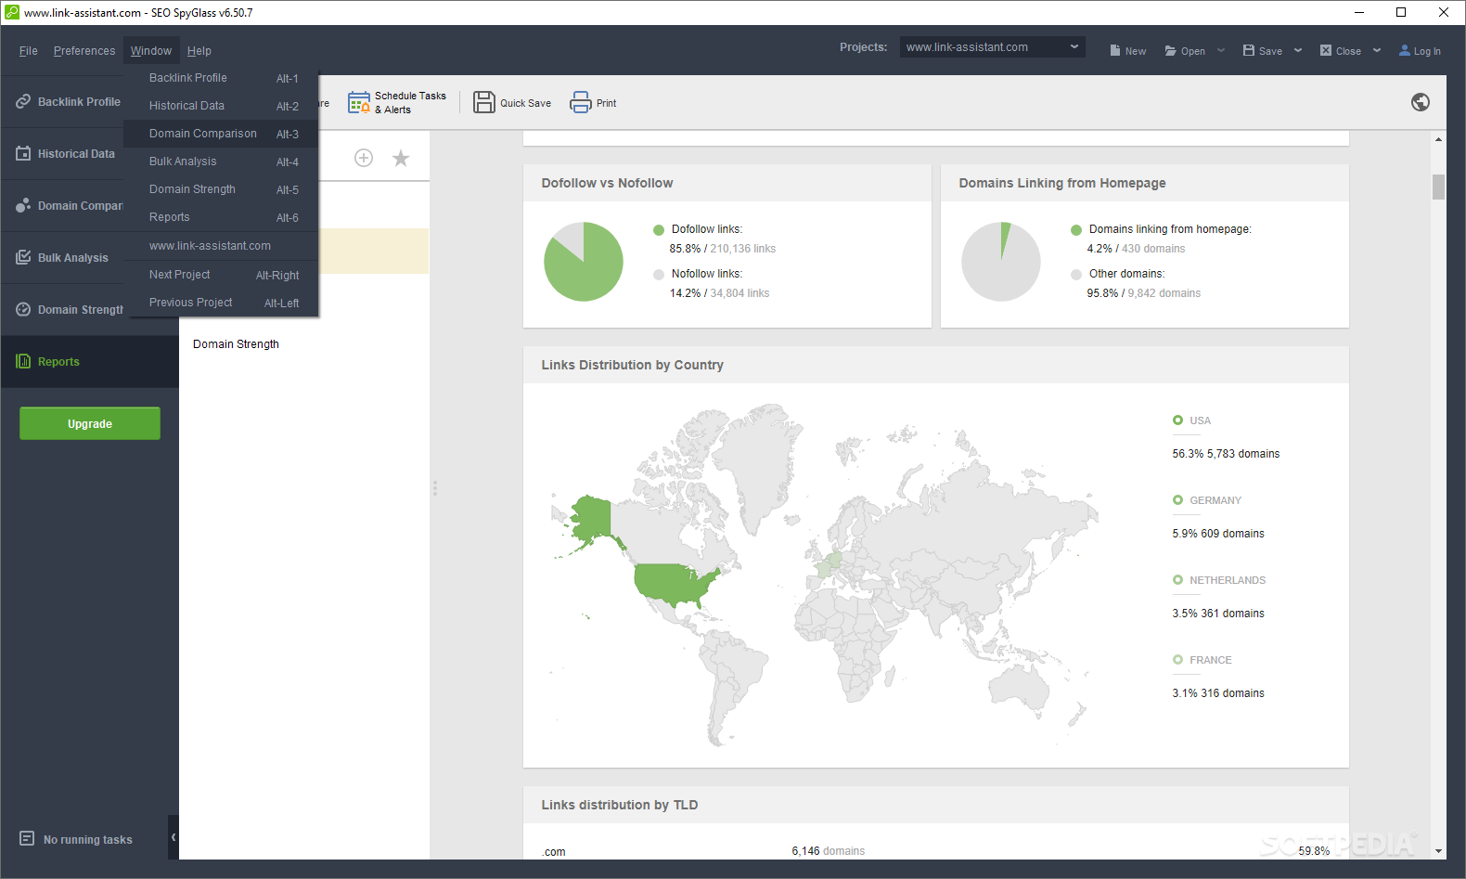
Task: Click the globe icon at top right
Action: pos(1421,102)
